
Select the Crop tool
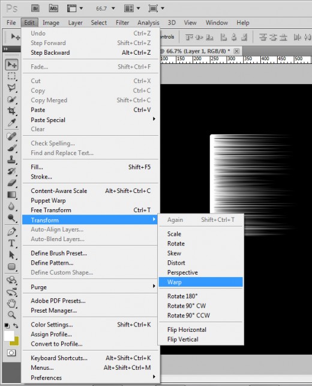click(11, 111)
